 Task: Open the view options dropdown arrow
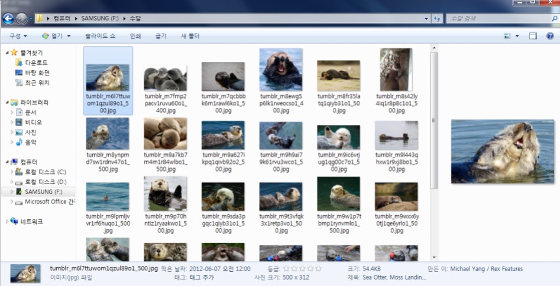pos(518,36)
